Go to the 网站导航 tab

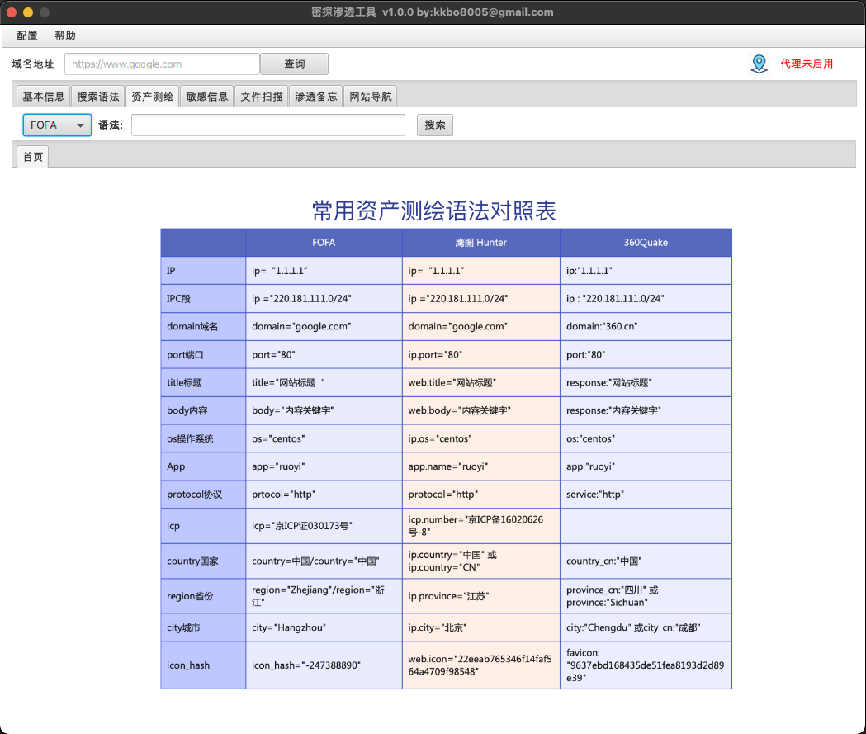tap(370, 97)
